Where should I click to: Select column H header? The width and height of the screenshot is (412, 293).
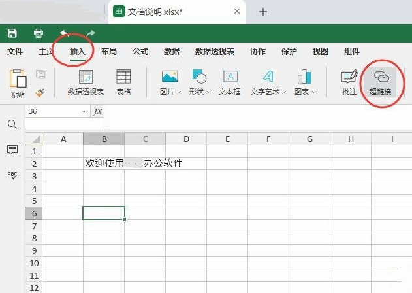pyautogui.click(x=351, y=139)
